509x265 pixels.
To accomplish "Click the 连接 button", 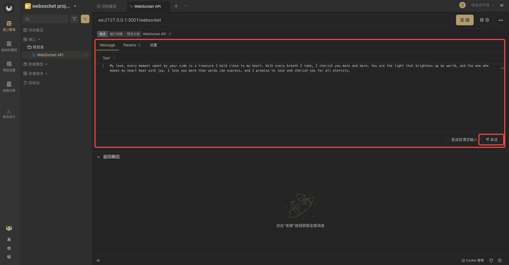I will click(x=464, y=20).
